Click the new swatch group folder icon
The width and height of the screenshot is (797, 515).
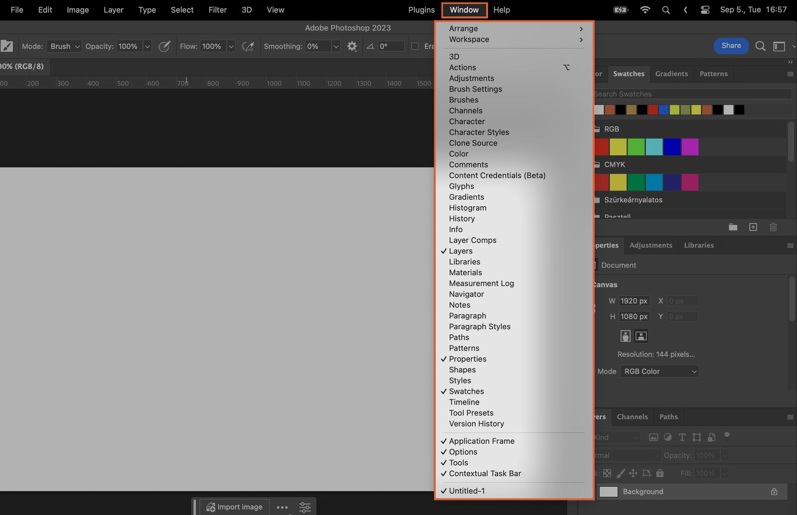733,227
